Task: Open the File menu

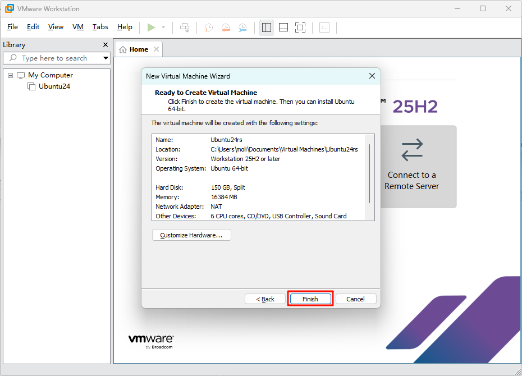Action: coord(12,27)
